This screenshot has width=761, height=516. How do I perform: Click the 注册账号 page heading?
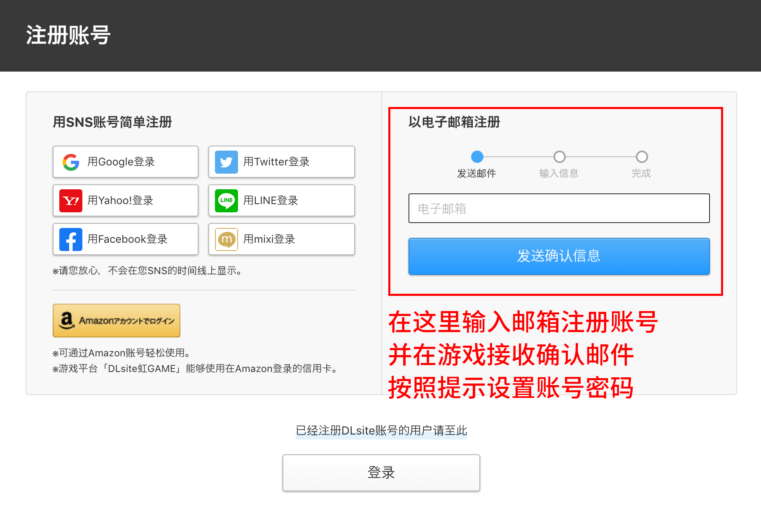[x=68, y=35]
